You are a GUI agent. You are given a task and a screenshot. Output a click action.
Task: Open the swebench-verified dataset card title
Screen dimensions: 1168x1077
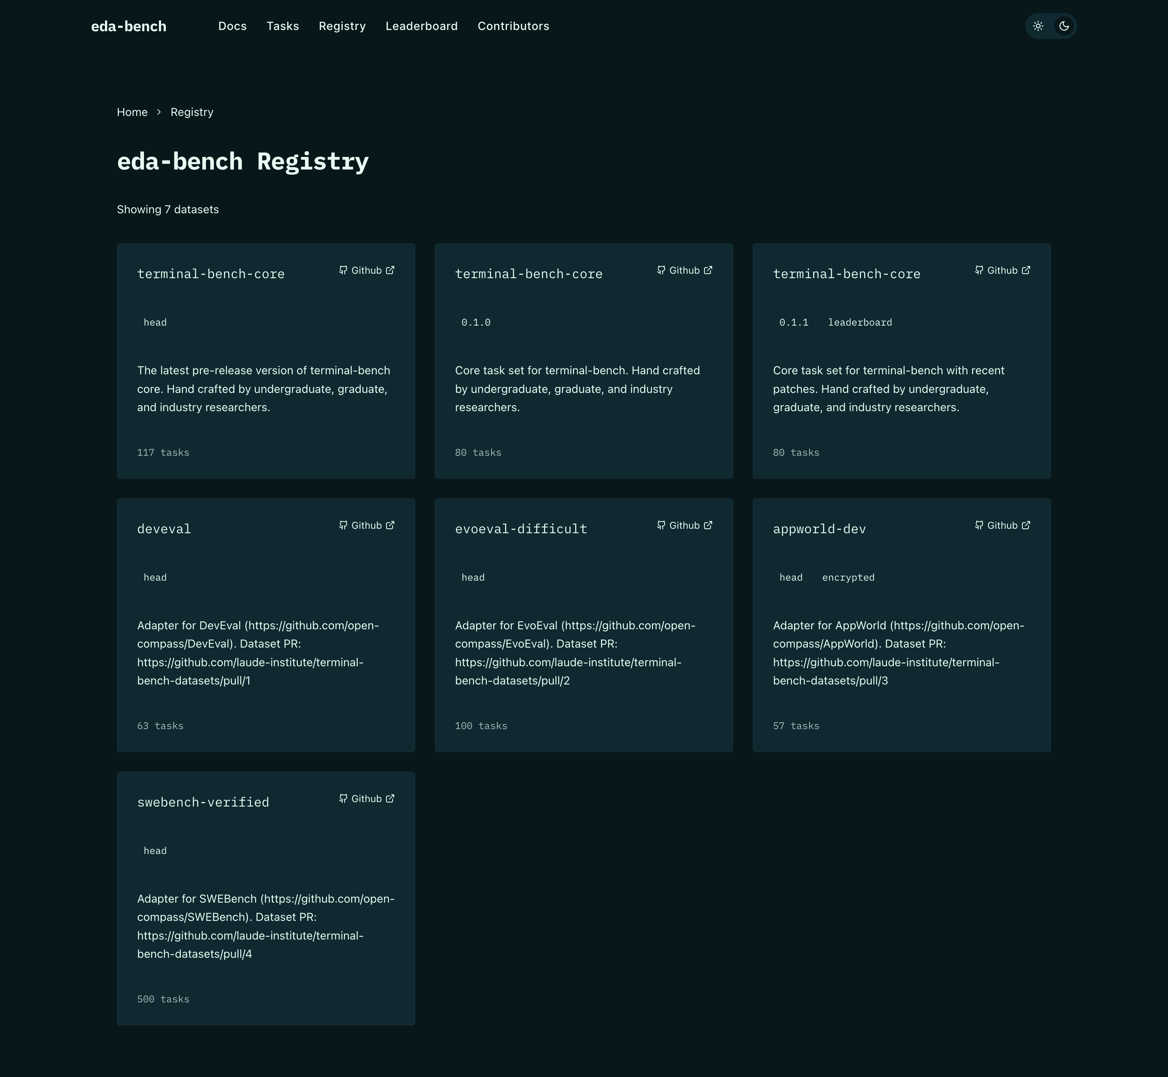tap(203, 802)
